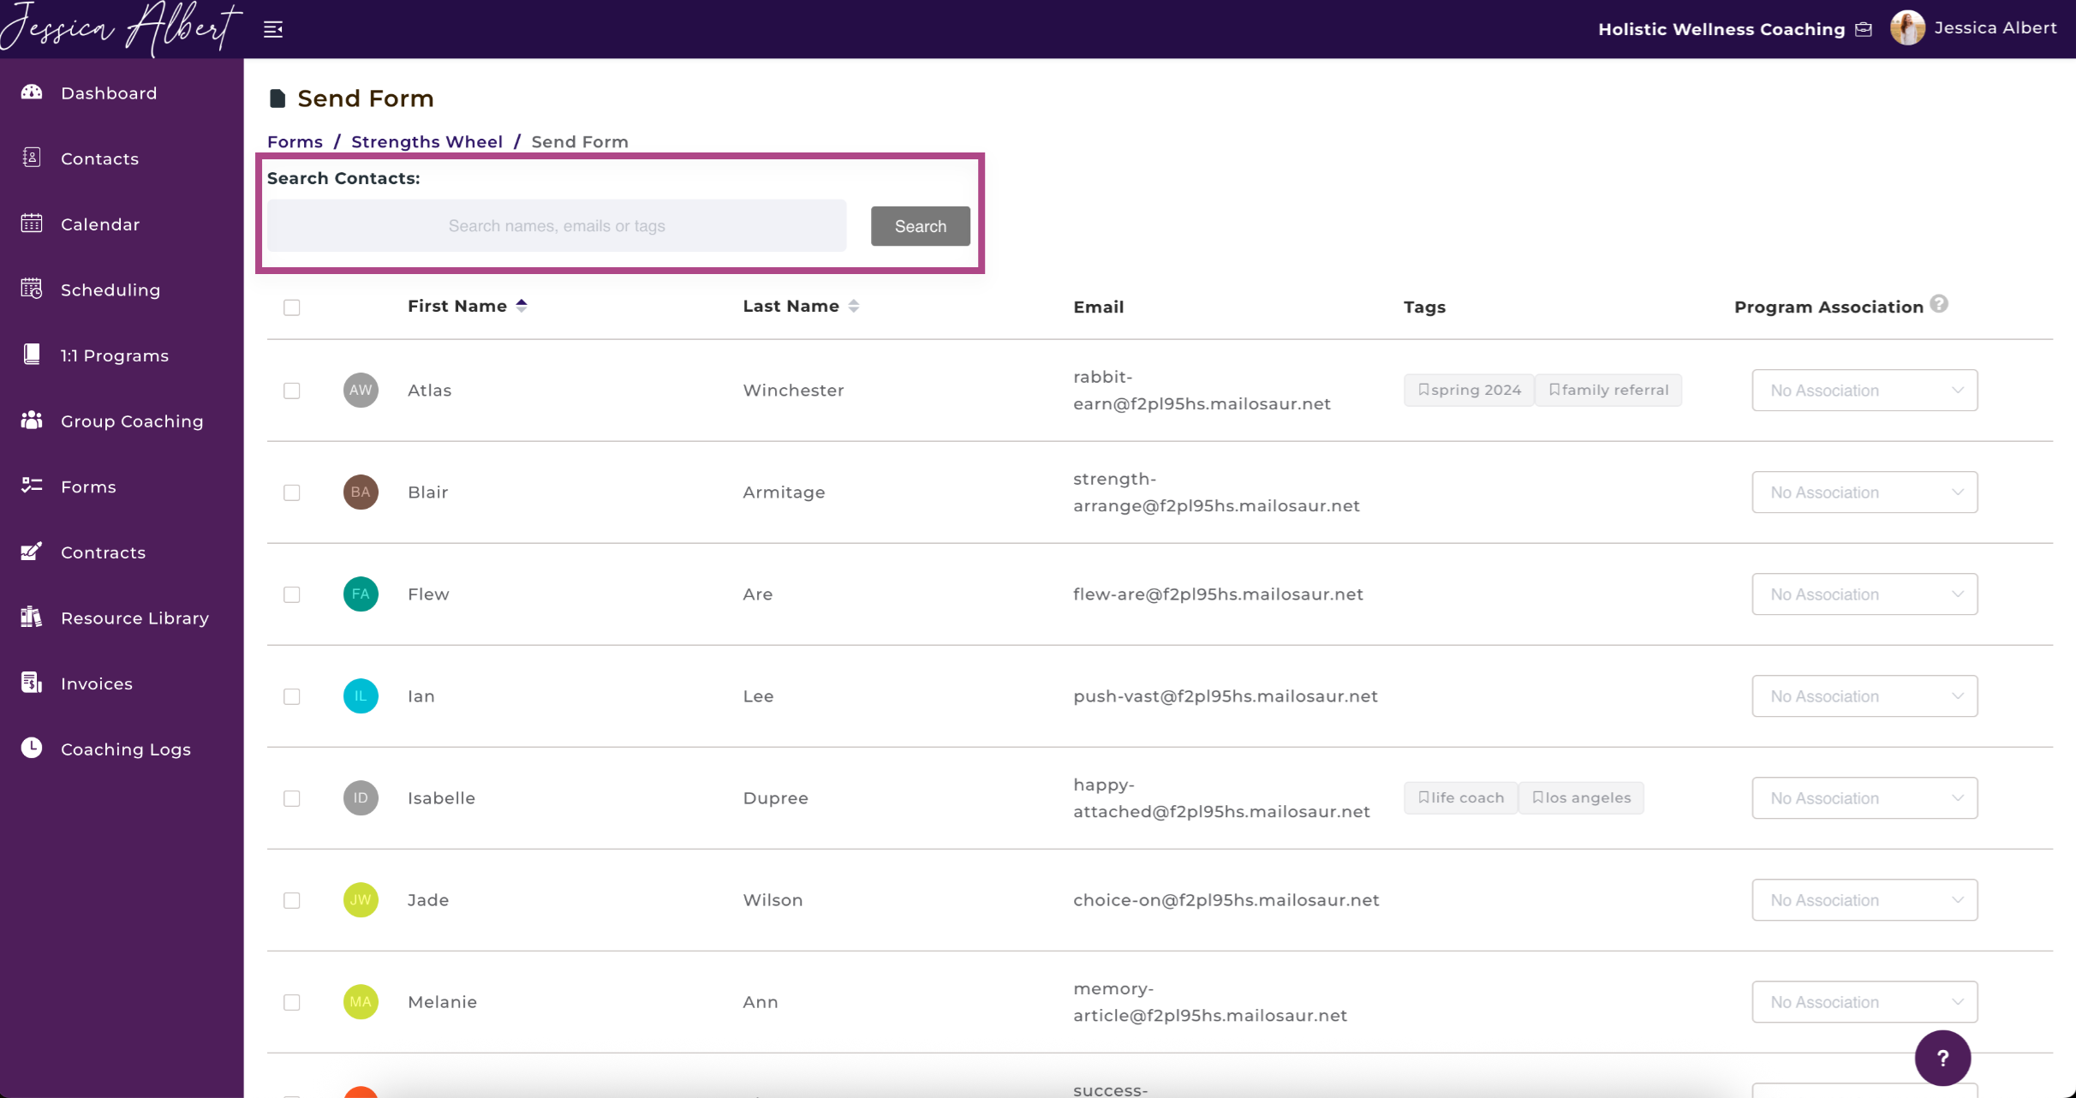The width and height of the screenshot is (2076, 1098).
Task: Expand Flew Are's No Association dropdown
Action: coord(1864,594)
